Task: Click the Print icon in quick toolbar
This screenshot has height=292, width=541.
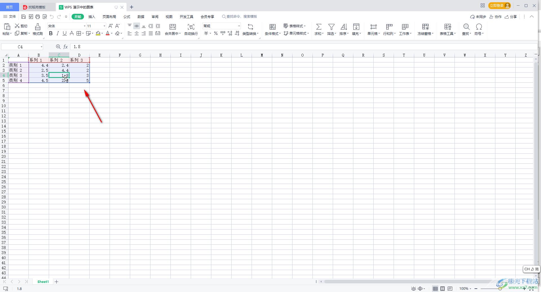Action: point(37,17)
